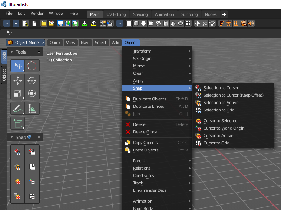281x210 pixels.
Task: Click the blank new document icon
Action: click(x=34, y=23)
